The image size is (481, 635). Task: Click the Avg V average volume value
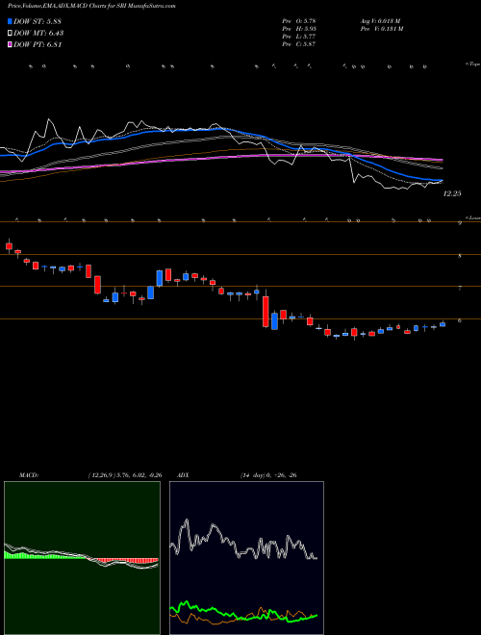click(x=380, y=21)
